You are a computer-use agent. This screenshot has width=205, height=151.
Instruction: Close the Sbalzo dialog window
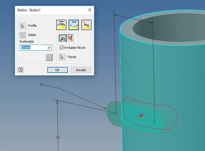tap(90, 10)
